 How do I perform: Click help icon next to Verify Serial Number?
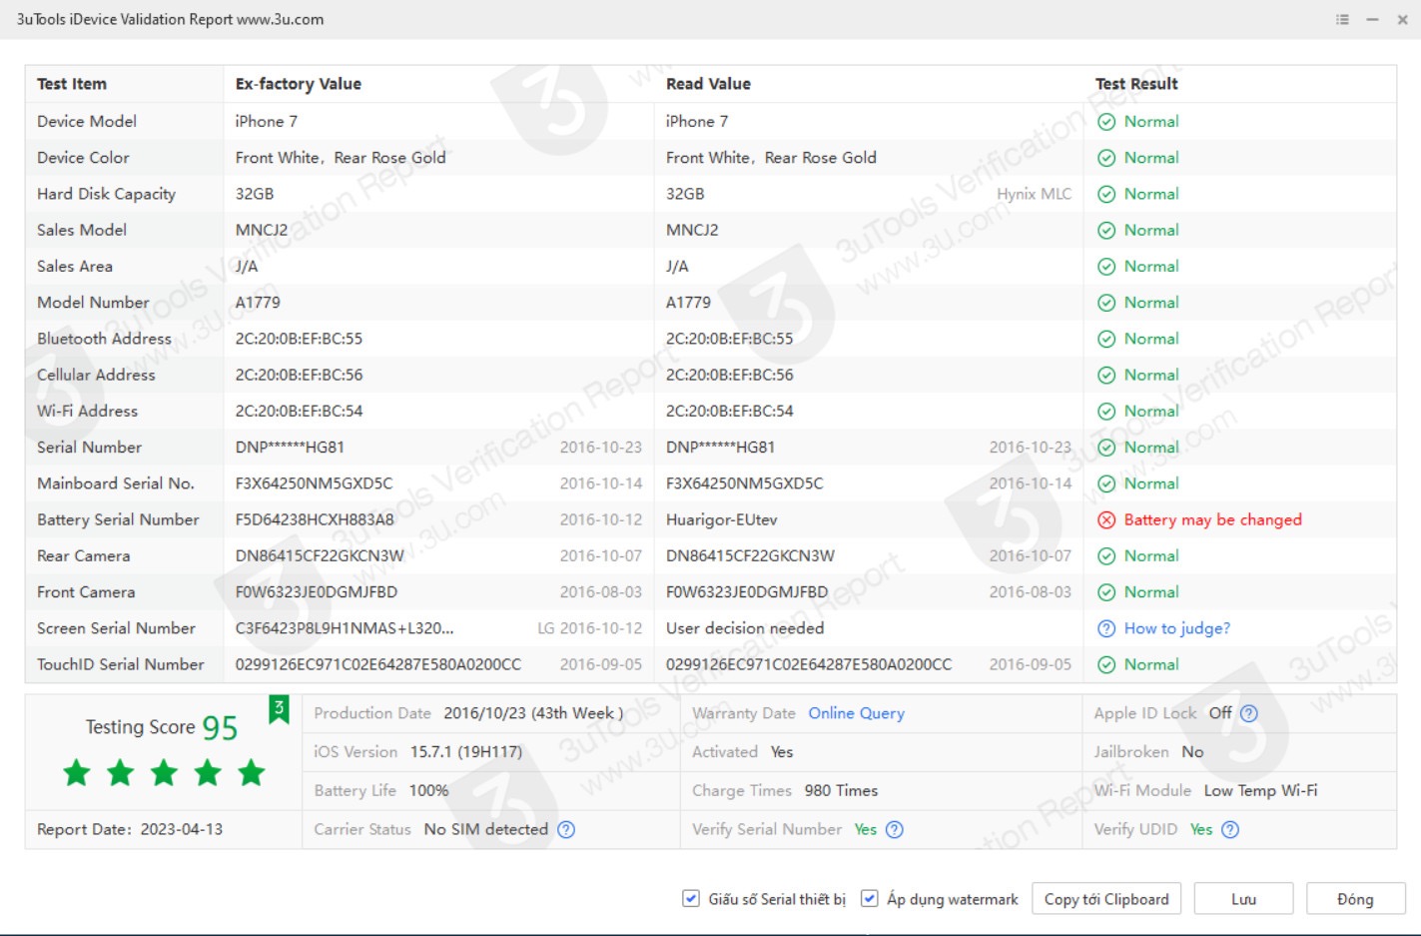895,829
